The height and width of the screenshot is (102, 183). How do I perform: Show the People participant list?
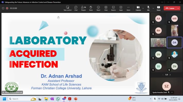[83, 8]
